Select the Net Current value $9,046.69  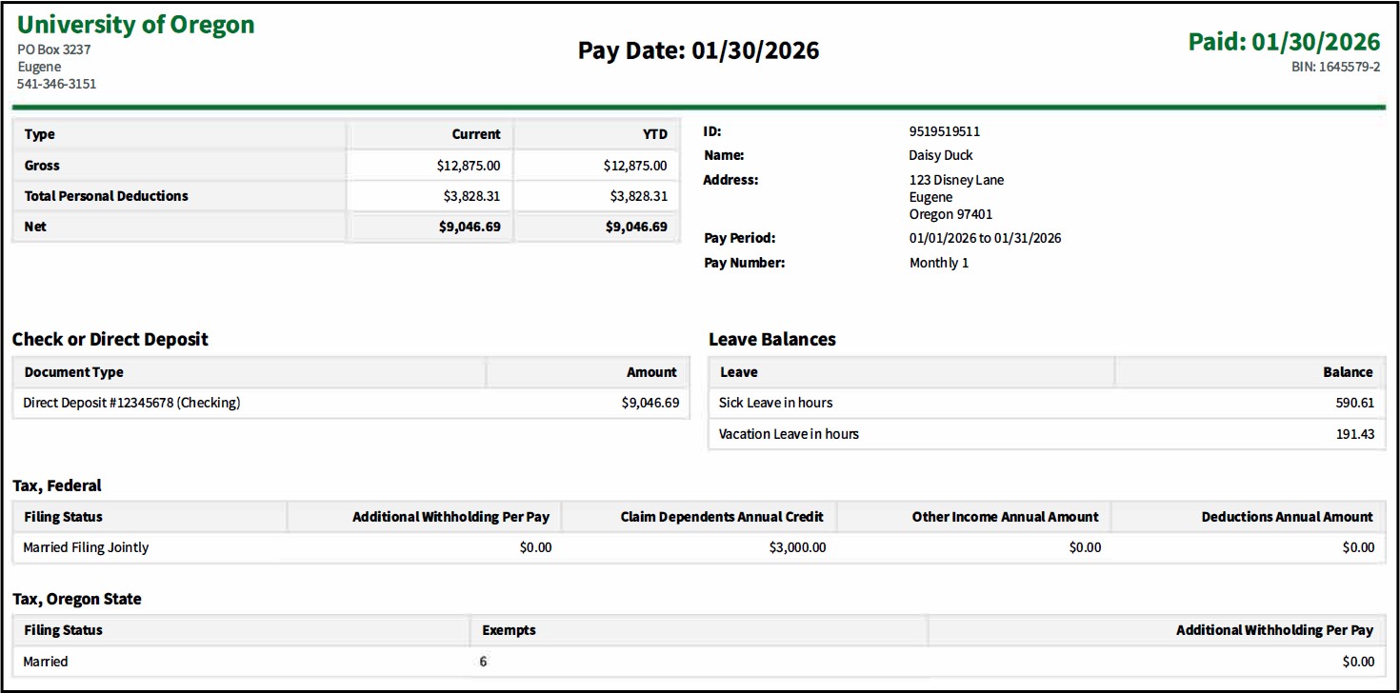(470, 228)
